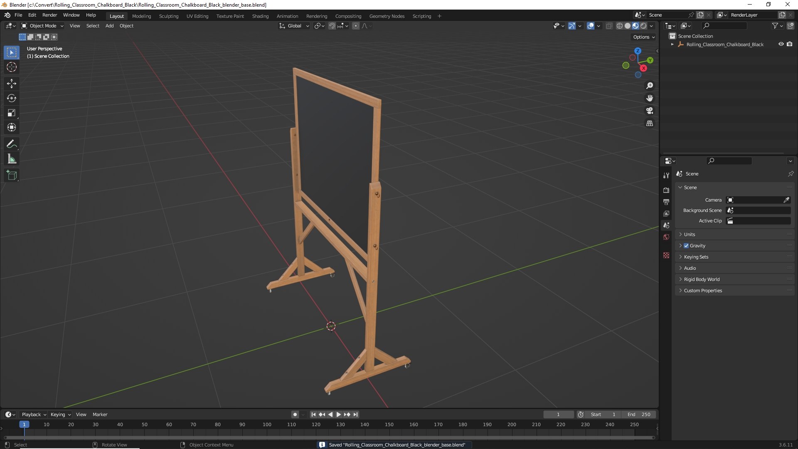The image size is (798, 449).
Task: Switch to Shading workspace tab
Action: click(x=260, y=16)
